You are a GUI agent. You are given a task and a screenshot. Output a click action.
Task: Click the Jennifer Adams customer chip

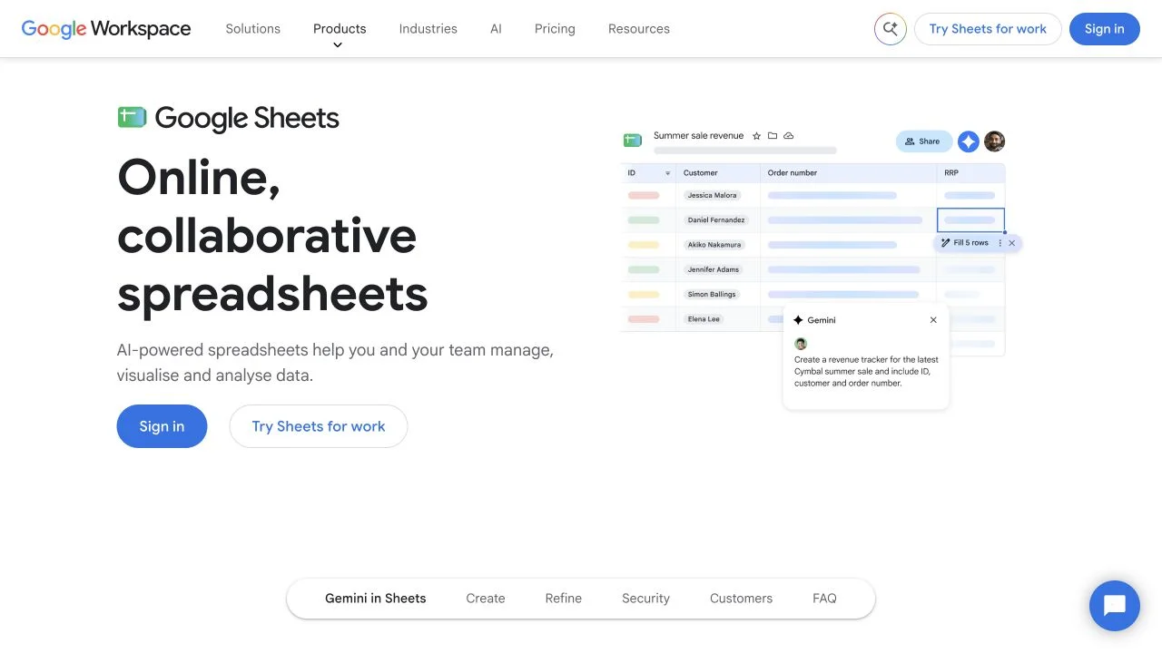pos(714,269)
